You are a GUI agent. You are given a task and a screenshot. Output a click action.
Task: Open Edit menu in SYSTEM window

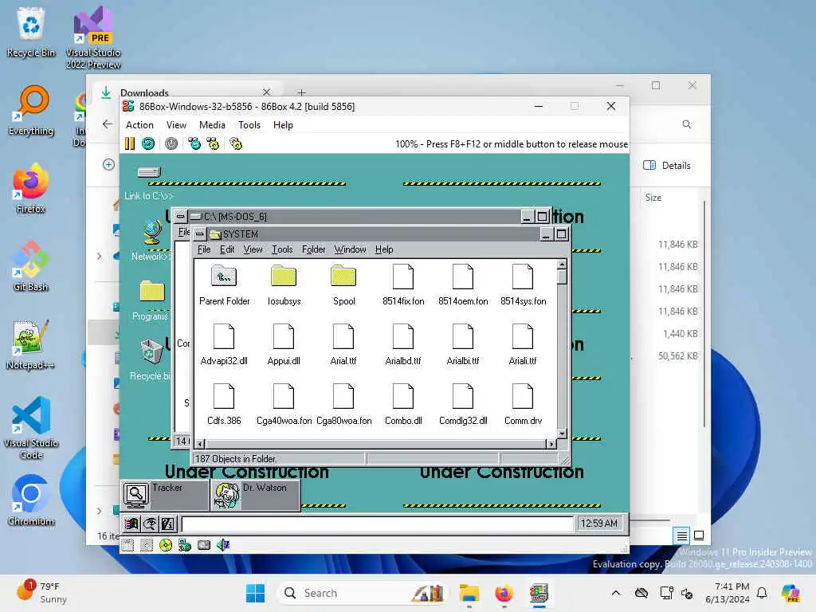point(227,249)
